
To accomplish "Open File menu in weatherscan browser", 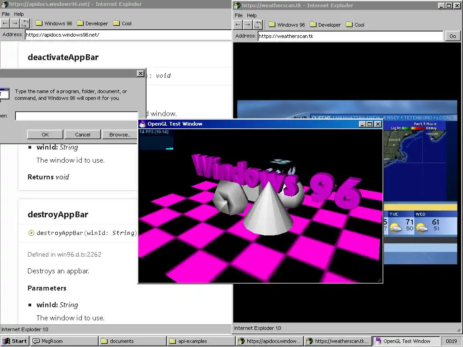I will point(239,15).
